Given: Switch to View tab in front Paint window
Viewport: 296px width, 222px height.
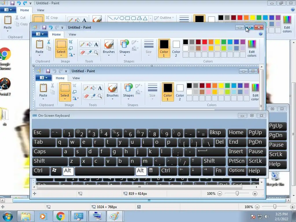Looking at the screenshot, I should pos(72,34).
